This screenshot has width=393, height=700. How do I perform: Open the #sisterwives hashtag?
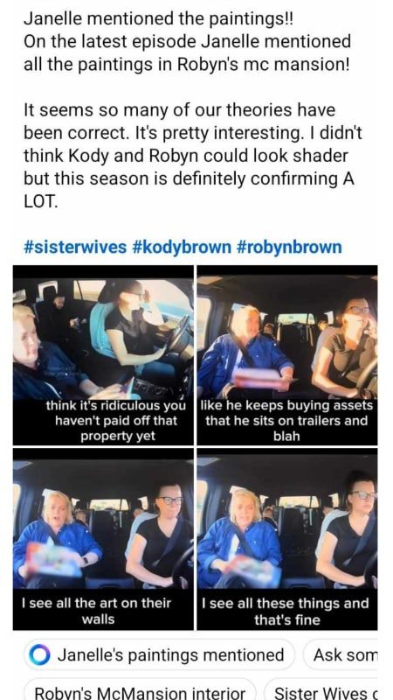click(75, 247)
